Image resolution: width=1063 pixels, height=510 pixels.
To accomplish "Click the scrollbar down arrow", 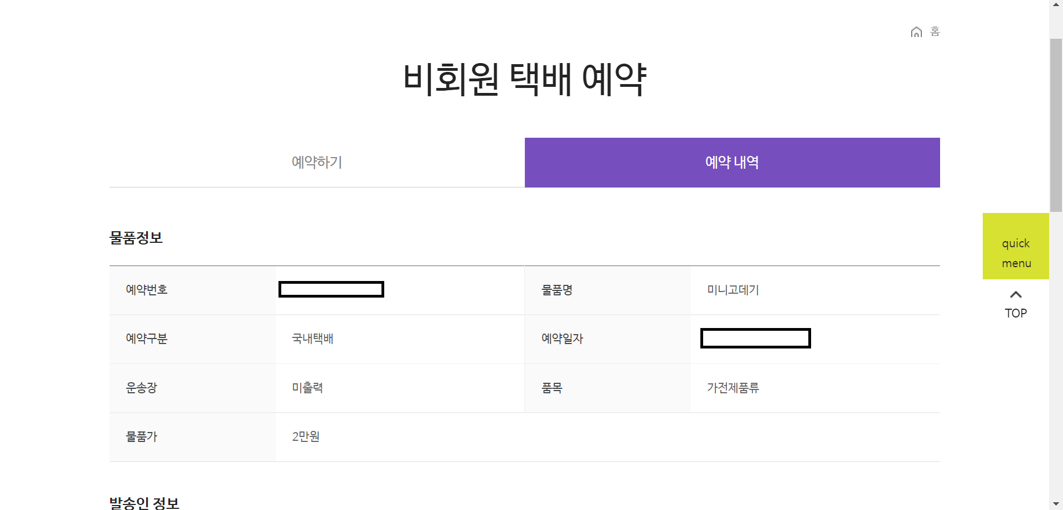I will (1056, 504).
